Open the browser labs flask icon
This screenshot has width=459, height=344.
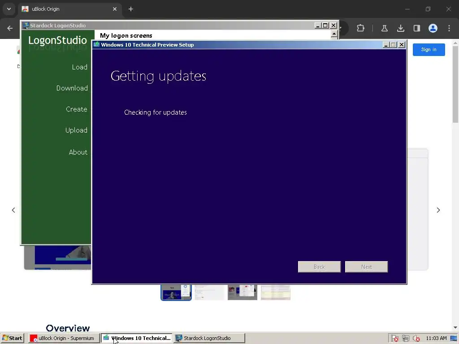click(x=384, y=28)
